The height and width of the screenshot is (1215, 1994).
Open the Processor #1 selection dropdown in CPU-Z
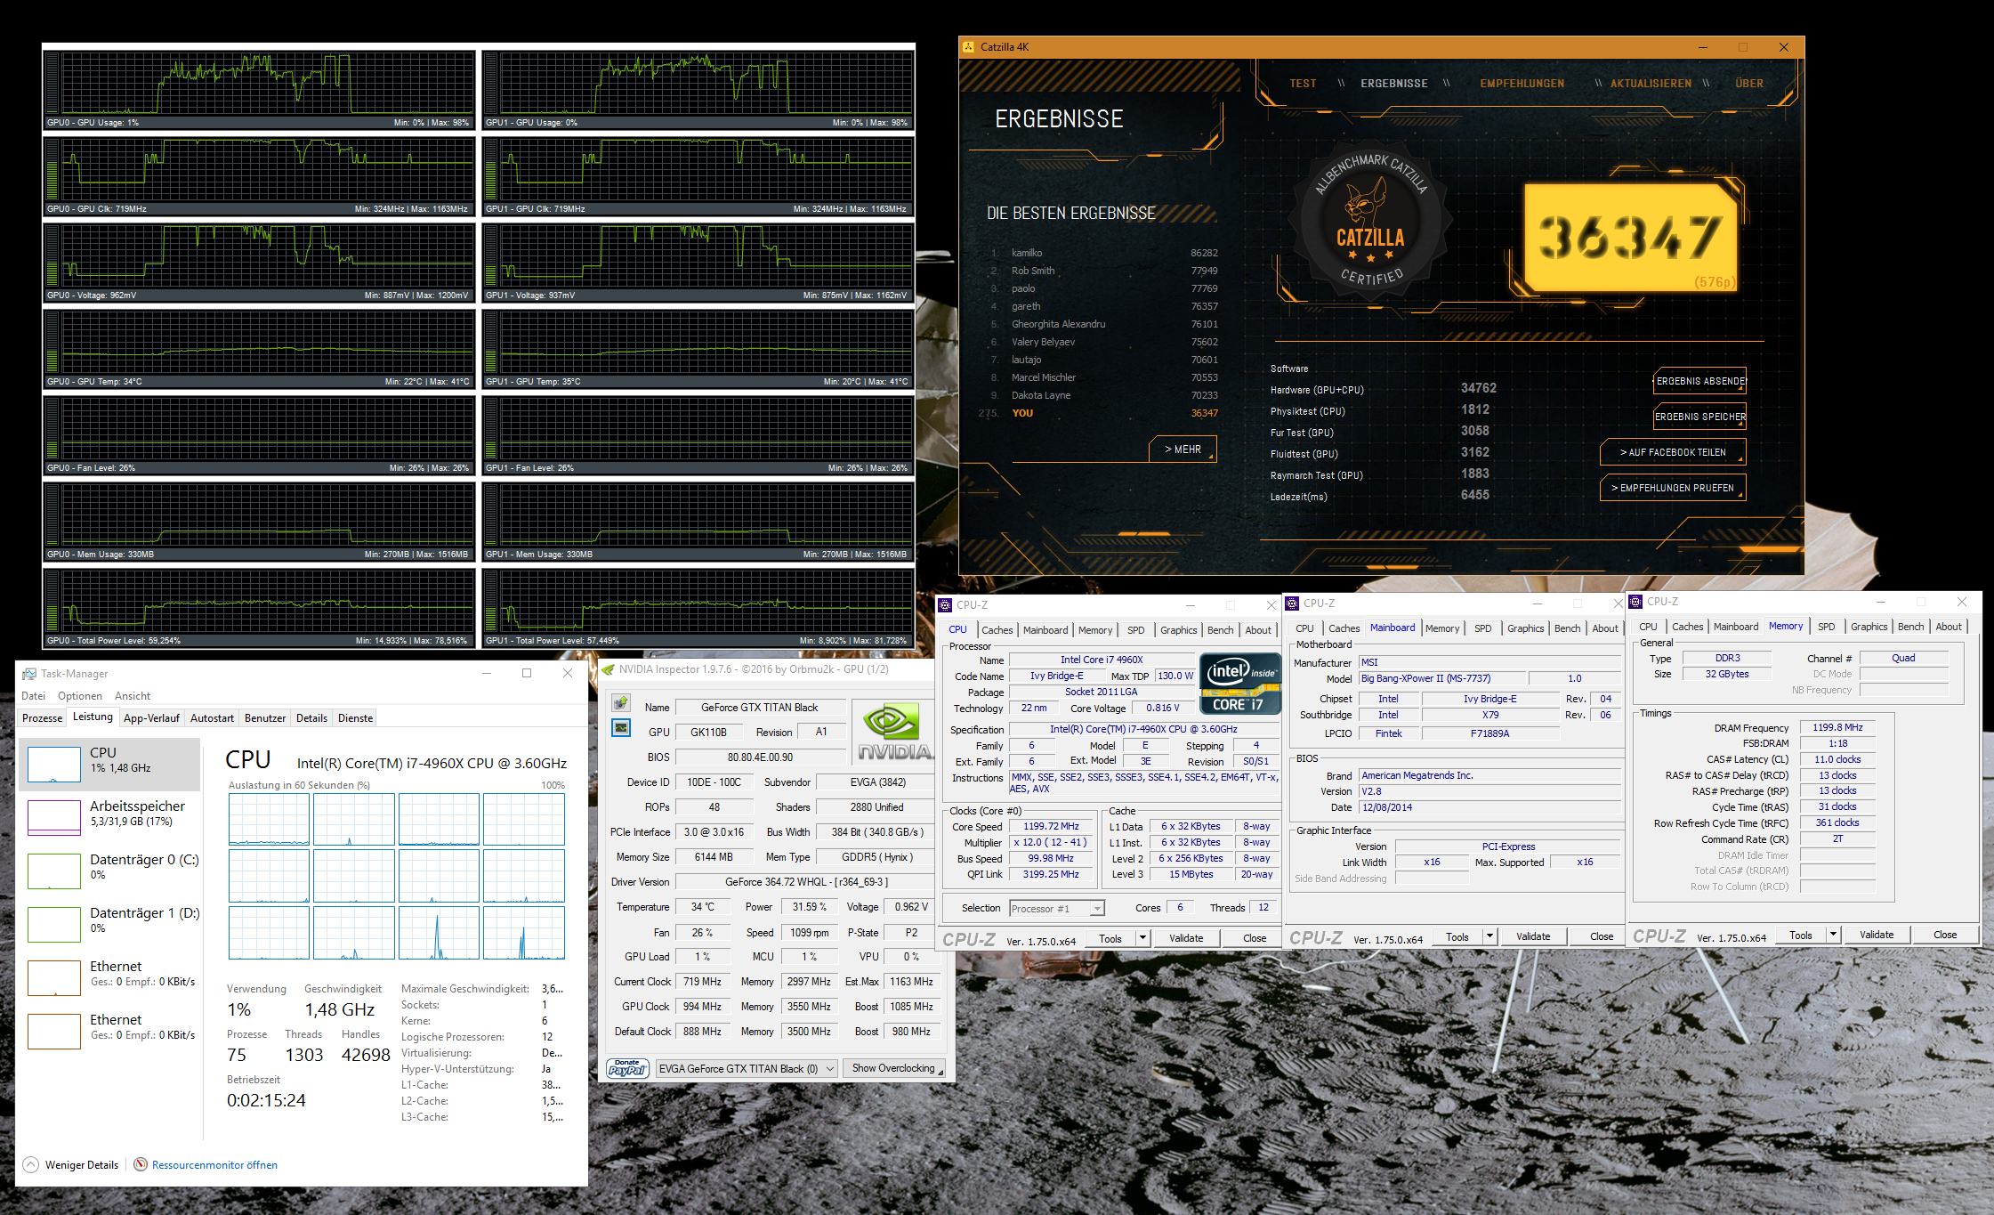click(1057, 908)
